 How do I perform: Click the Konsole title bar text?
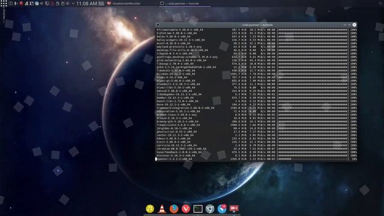click(256, 25)
